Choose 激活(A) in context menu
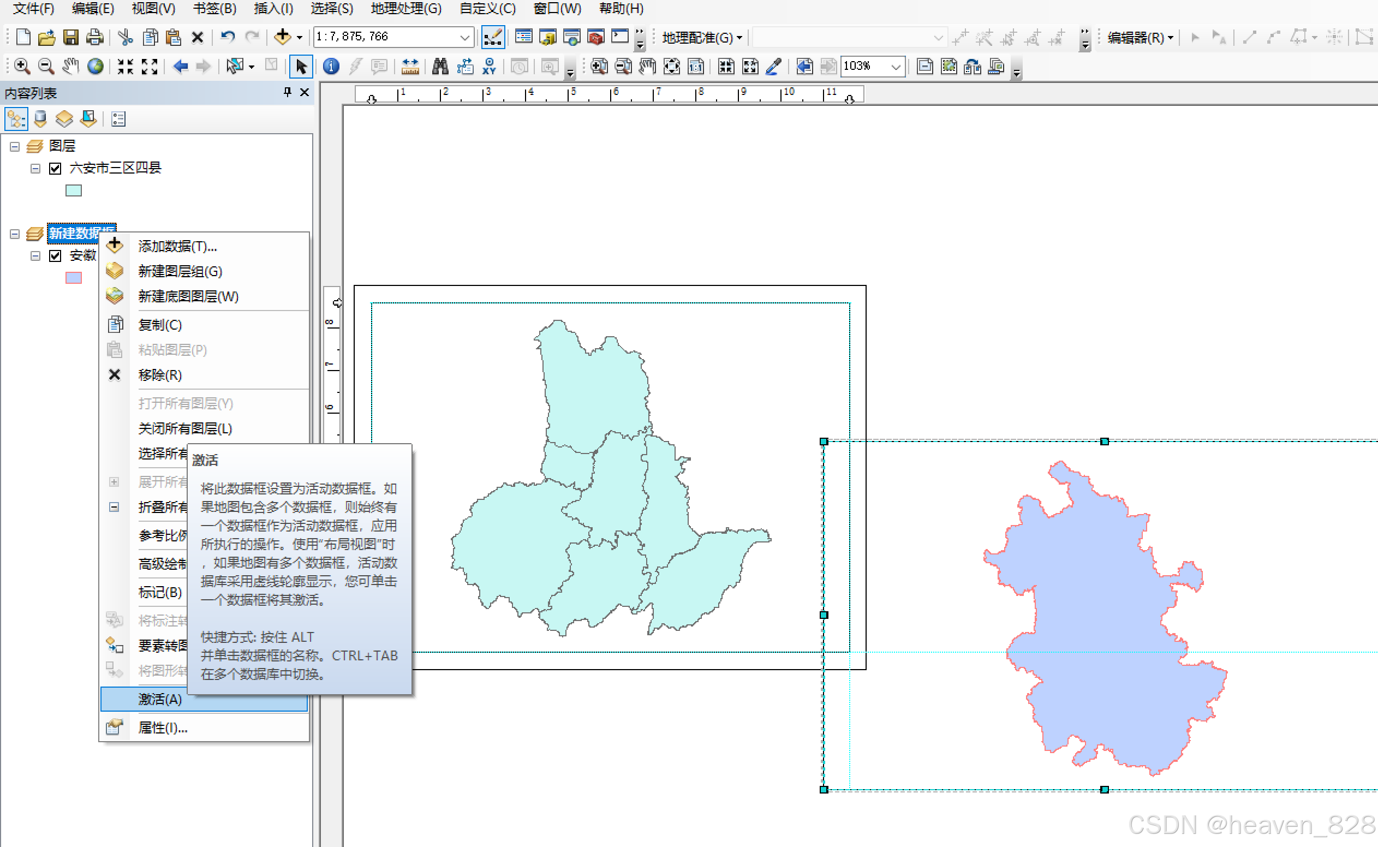 point(160,699)
